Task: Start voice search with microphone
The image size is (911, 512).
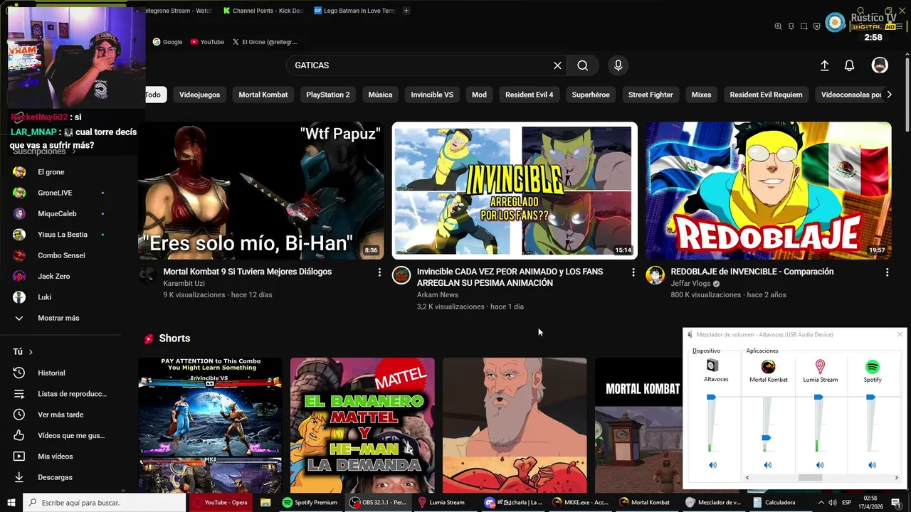Action: tap(618, 65)
